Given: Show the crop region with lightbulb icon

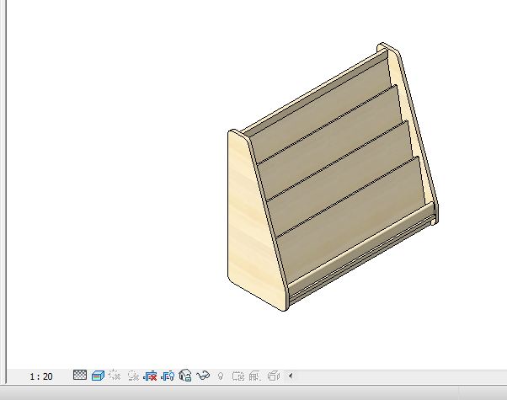Looking at the screenshot, I should (168, 376).
